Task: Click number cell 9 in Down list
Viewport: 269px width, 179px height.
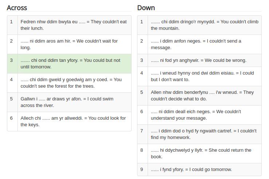Action: (143, 170)
